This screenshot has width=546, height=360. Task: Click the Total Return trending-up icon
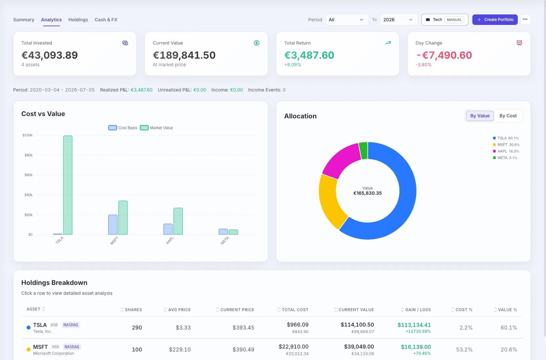coord(388,43)
